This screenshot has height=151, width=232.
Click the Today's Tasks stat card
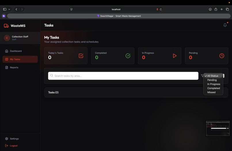click(66, 56)
